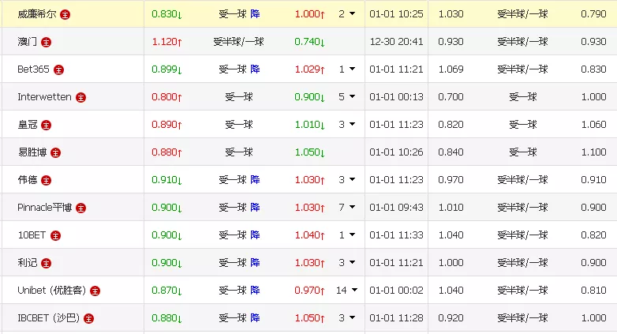
Task: Expand the 14 changes dropdown for Unibet
Action: [x=354, y=291]
